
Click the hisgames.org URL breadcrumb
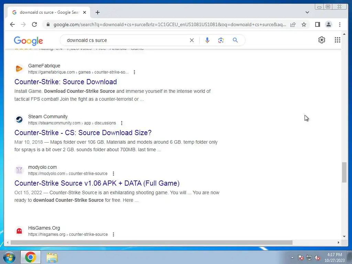click(x=68, y=234)
